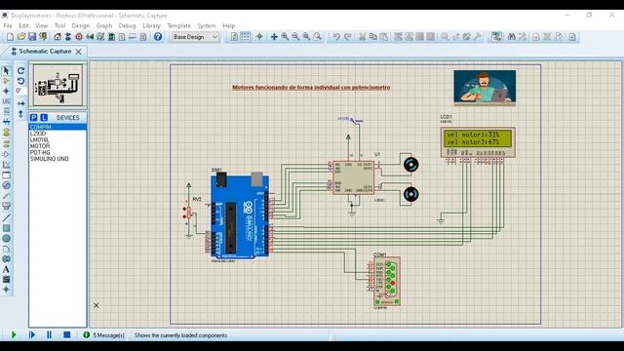Select the Terminals mode tool

pyautogui.click(x=6, y=144)
